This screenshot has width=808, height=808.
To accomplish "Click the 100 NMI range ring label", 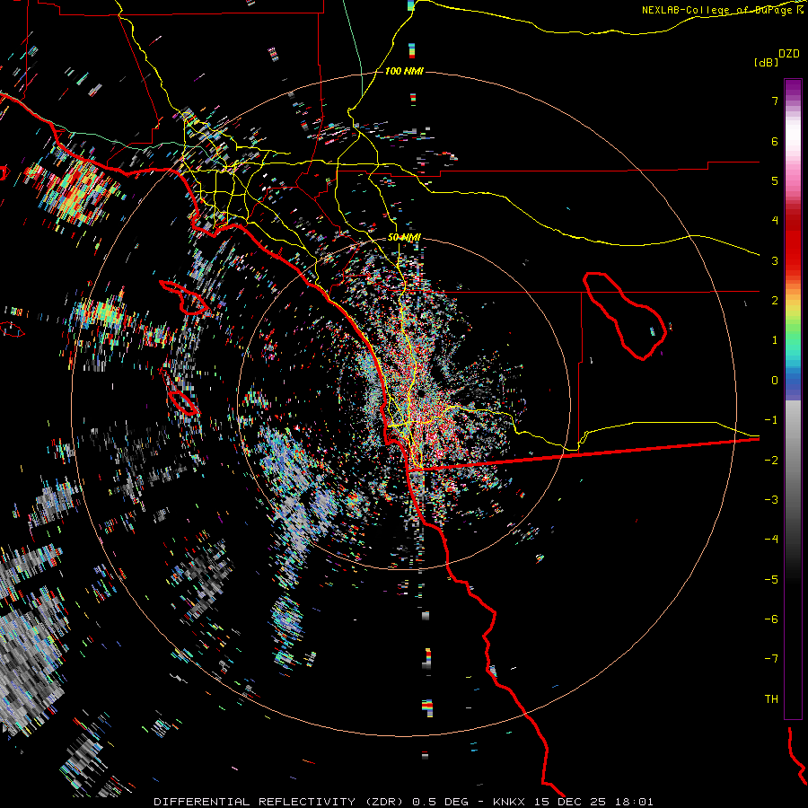I will [404, 71].
